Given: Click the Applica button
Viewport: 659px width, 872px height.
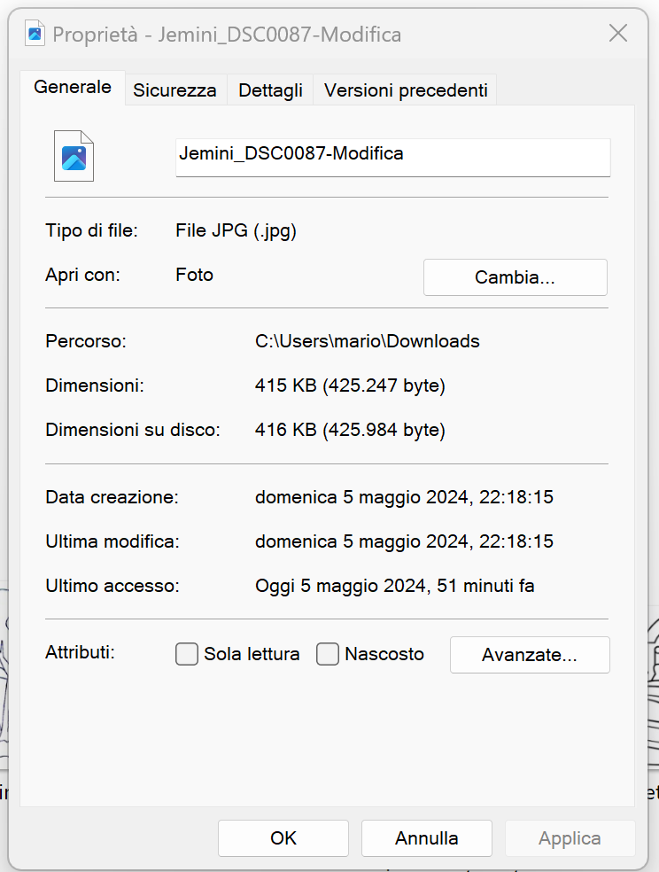Looking at the screenshot, I should click(570, 838).
